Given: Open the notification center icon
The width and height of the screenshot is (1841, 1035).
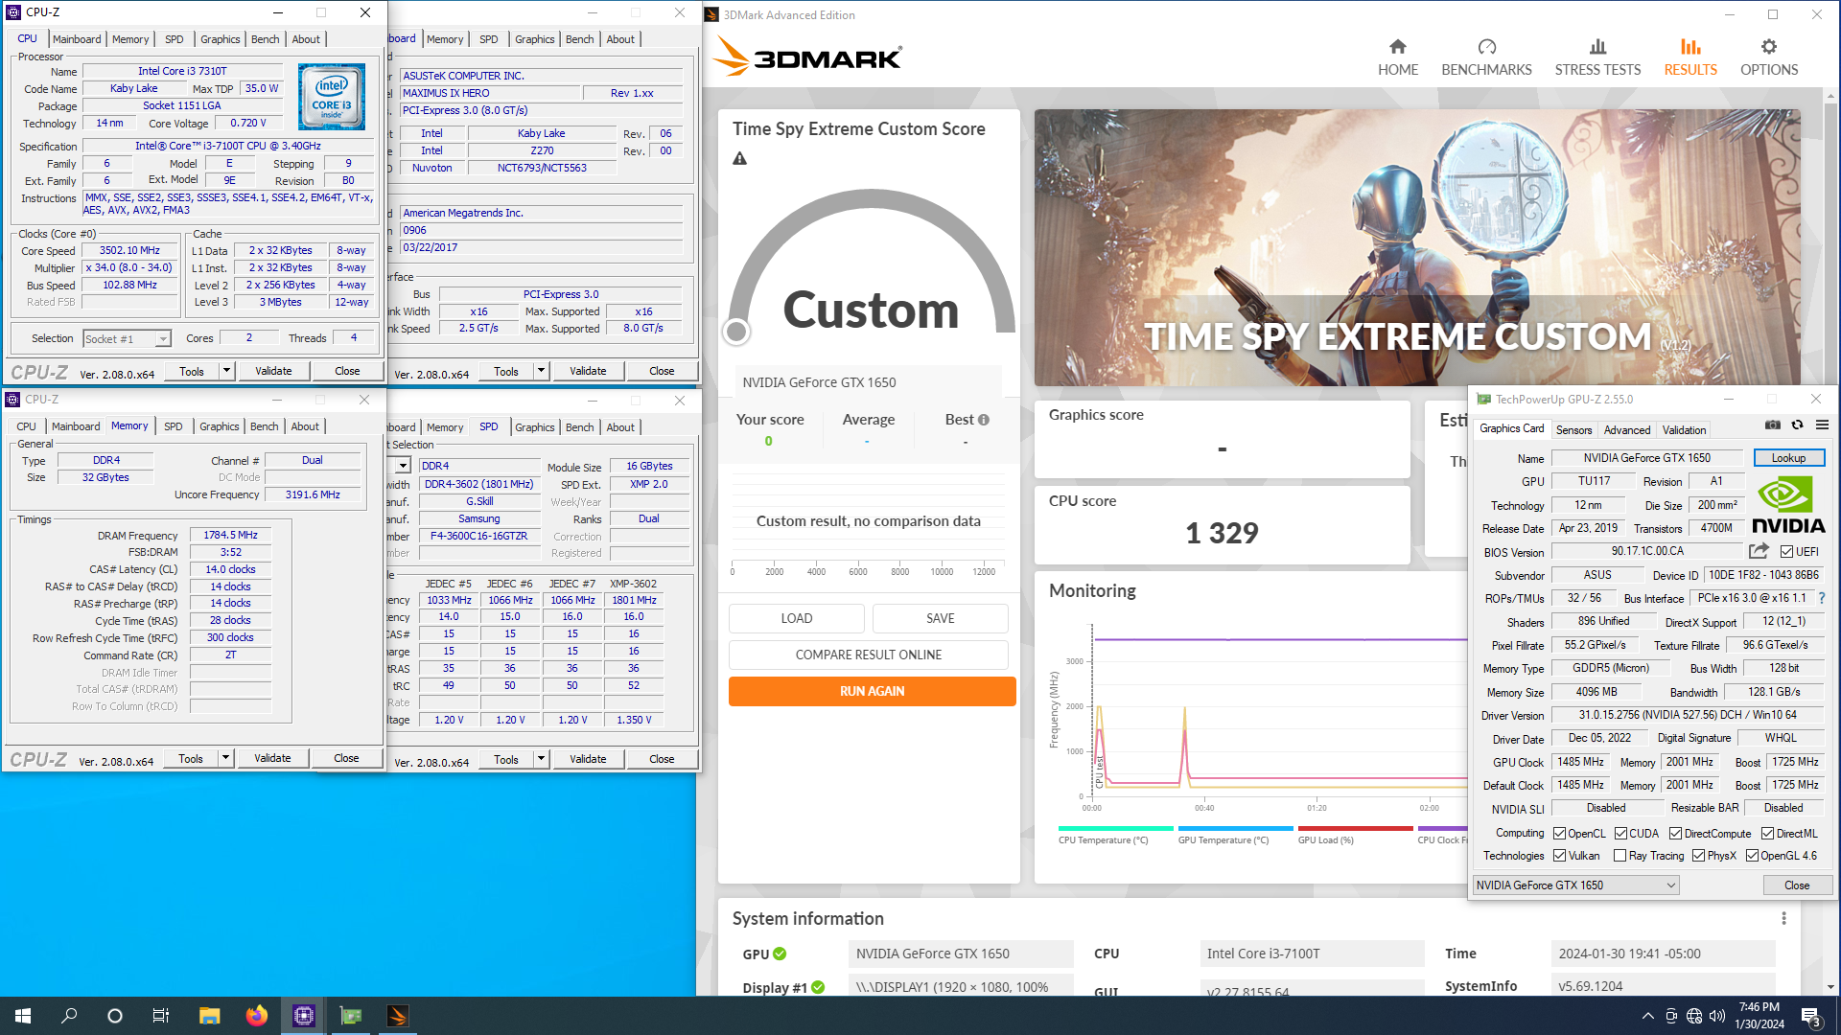Looking at the screenshot, I should tap(1810, 1016).
